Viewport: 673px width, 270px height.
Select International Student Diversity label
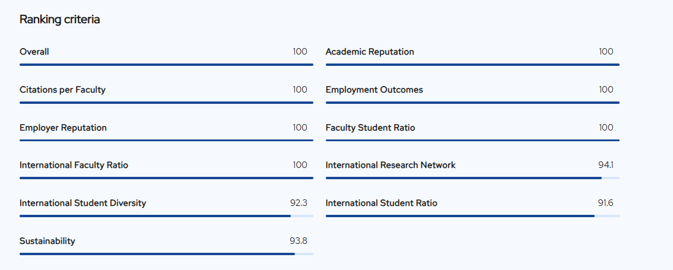(82, 203)
